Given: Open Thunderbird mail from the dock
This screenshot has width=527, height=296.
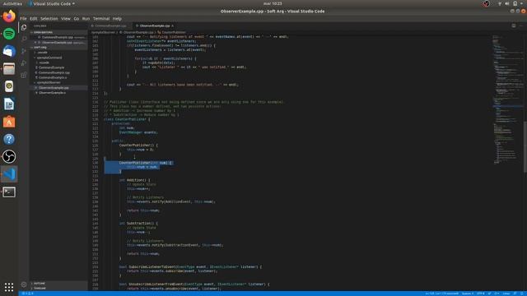Looking at the screenshot, I should coord(9,51).
